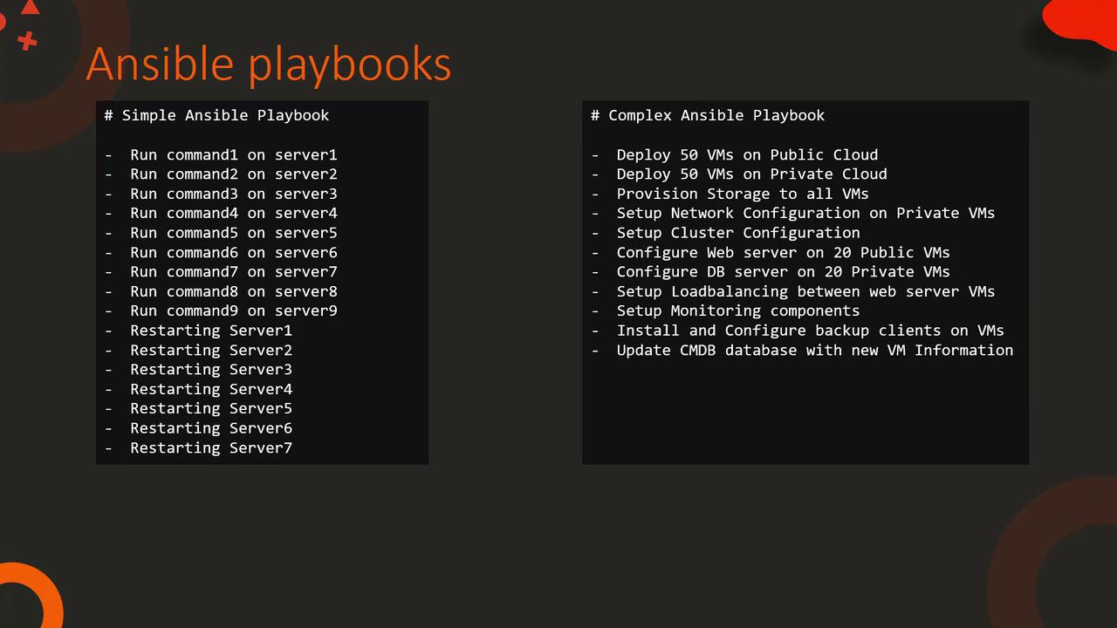This screenshot has width=1117, height=628.
Task: Click the "# Complex Ansible Playbook" heading
Action: click(x=708, y=115)
